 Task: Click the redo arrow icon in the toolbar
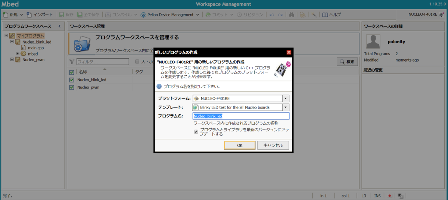[x=280, y=15]
